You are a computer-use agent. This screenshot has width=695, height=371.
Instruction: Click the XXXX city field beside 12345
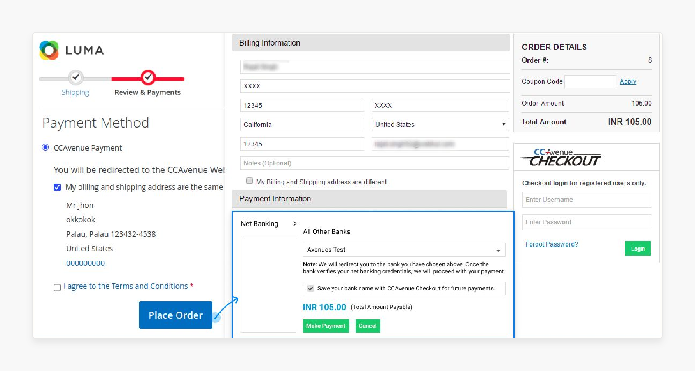point(440,105)
